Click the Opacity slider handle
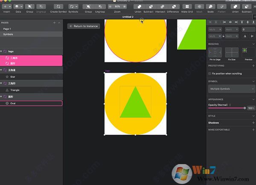The width and height of the screenshot is (256, 185). pos(244,108)
